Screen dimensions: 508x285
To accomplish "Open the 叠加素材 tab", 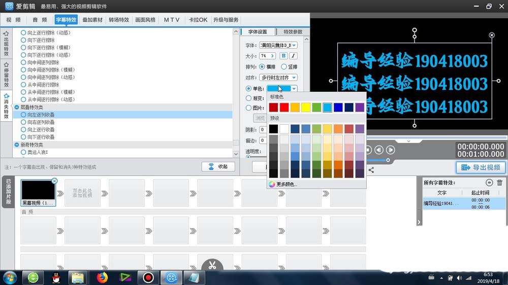I will (92, 20).
